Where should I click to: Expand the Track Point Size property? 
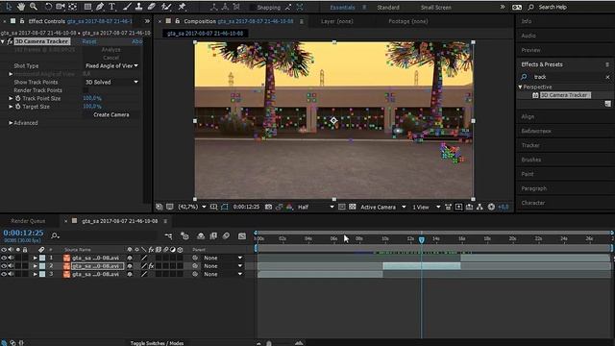pyautogui.click(x=11, y=98)
